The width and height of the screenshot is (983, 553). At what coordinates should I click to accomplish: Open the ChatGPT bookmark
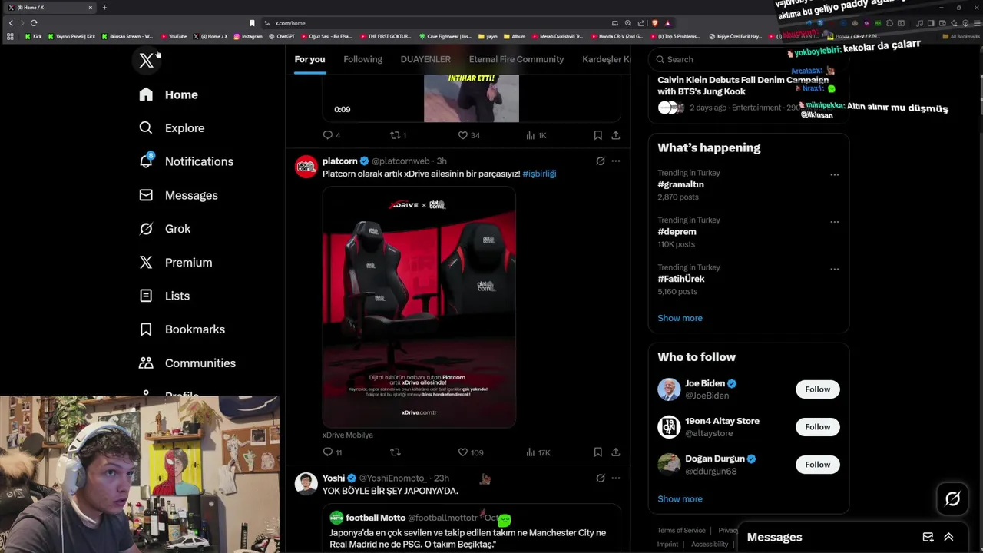tap(282, 36)
